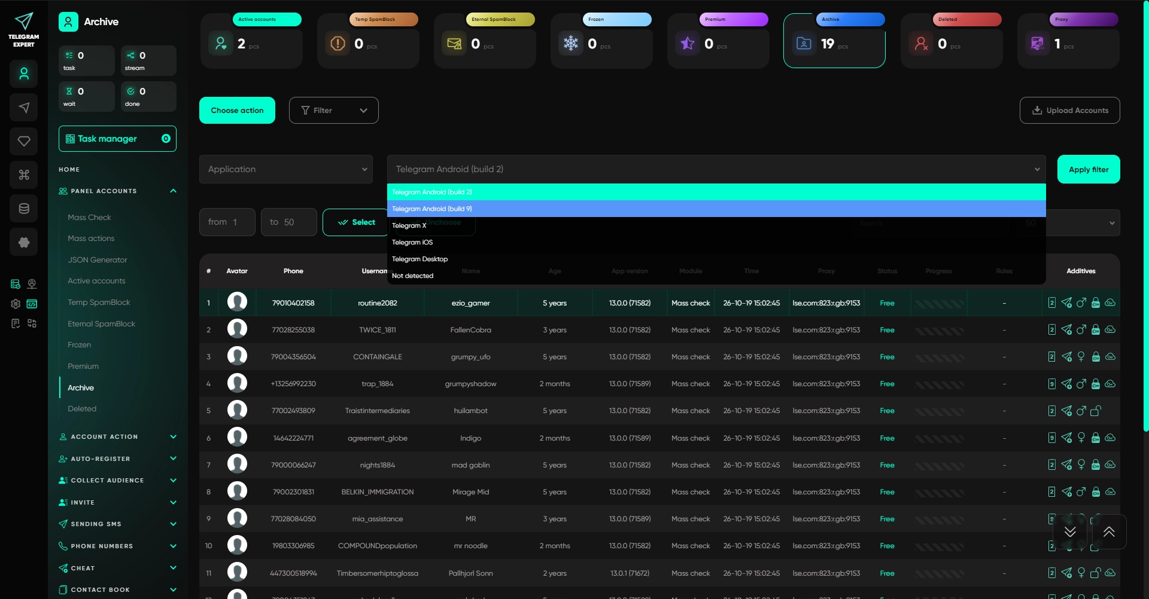Expand the Account Action section
The height and width of the screenshot is (599, 1149).
174,437
